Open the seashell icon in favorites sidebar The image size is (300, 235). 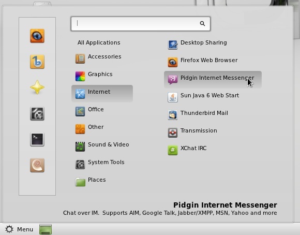pyautogui.click(x=37, y=165)
